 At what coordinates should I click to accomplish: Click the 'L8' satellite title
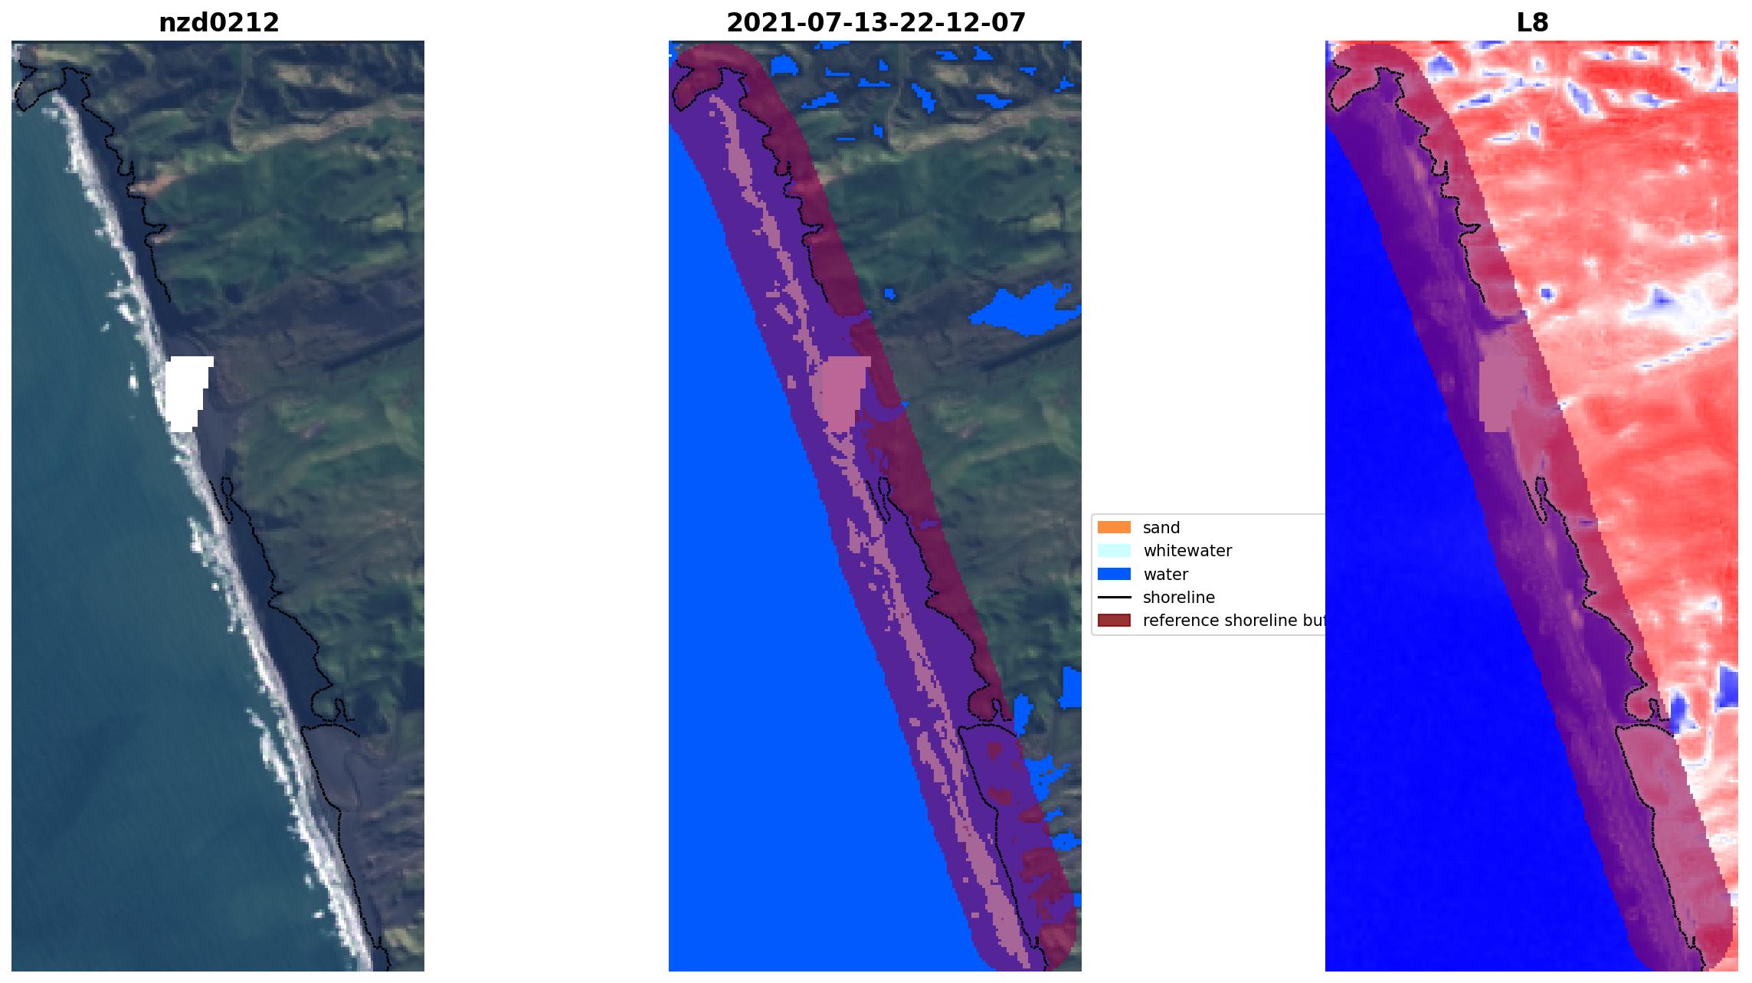point(1531,23)
